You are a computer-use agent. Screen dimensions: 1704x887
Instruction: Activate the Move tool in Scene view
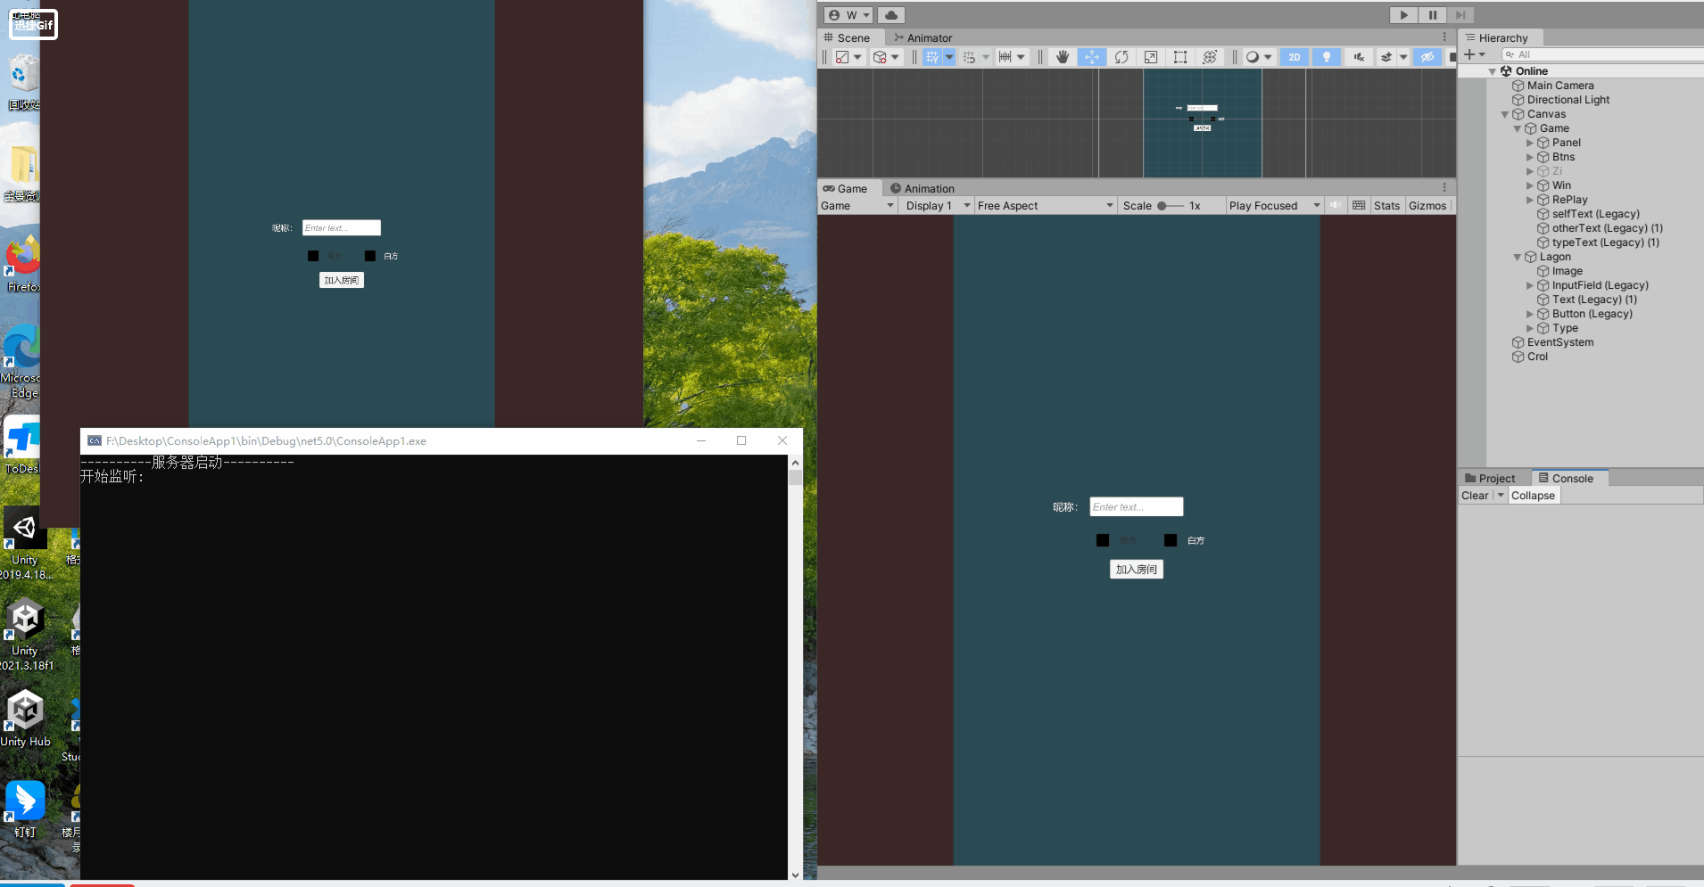[1091, 57]
